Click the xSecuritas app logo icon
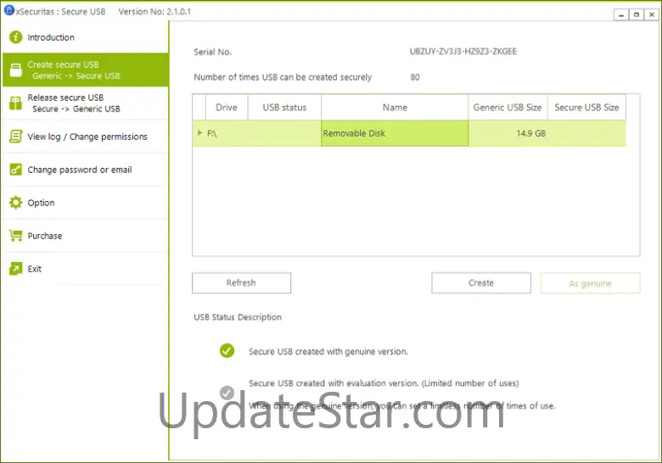The image size is (662, 463). click(9, 10)
